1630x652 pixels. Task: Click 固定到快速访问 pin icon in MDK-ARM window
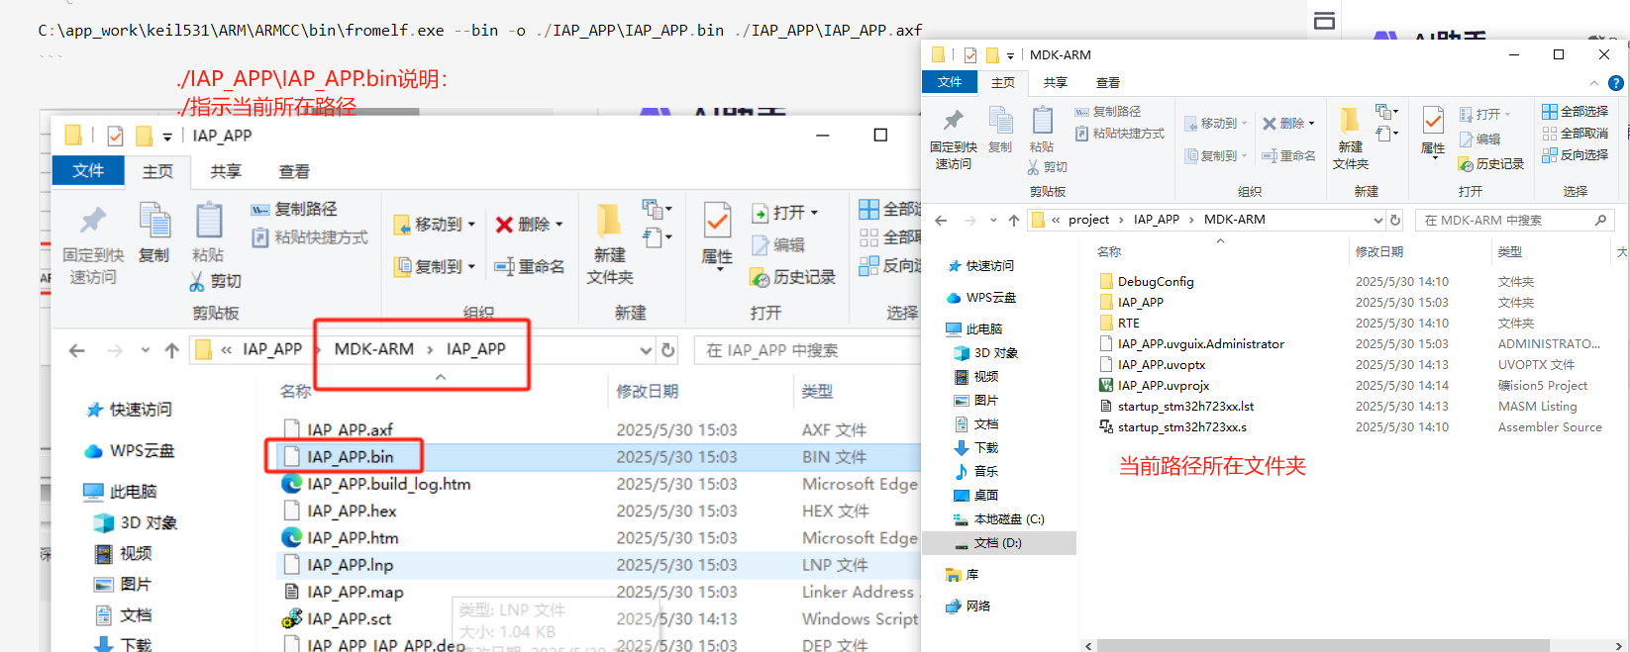pos(953,121)
